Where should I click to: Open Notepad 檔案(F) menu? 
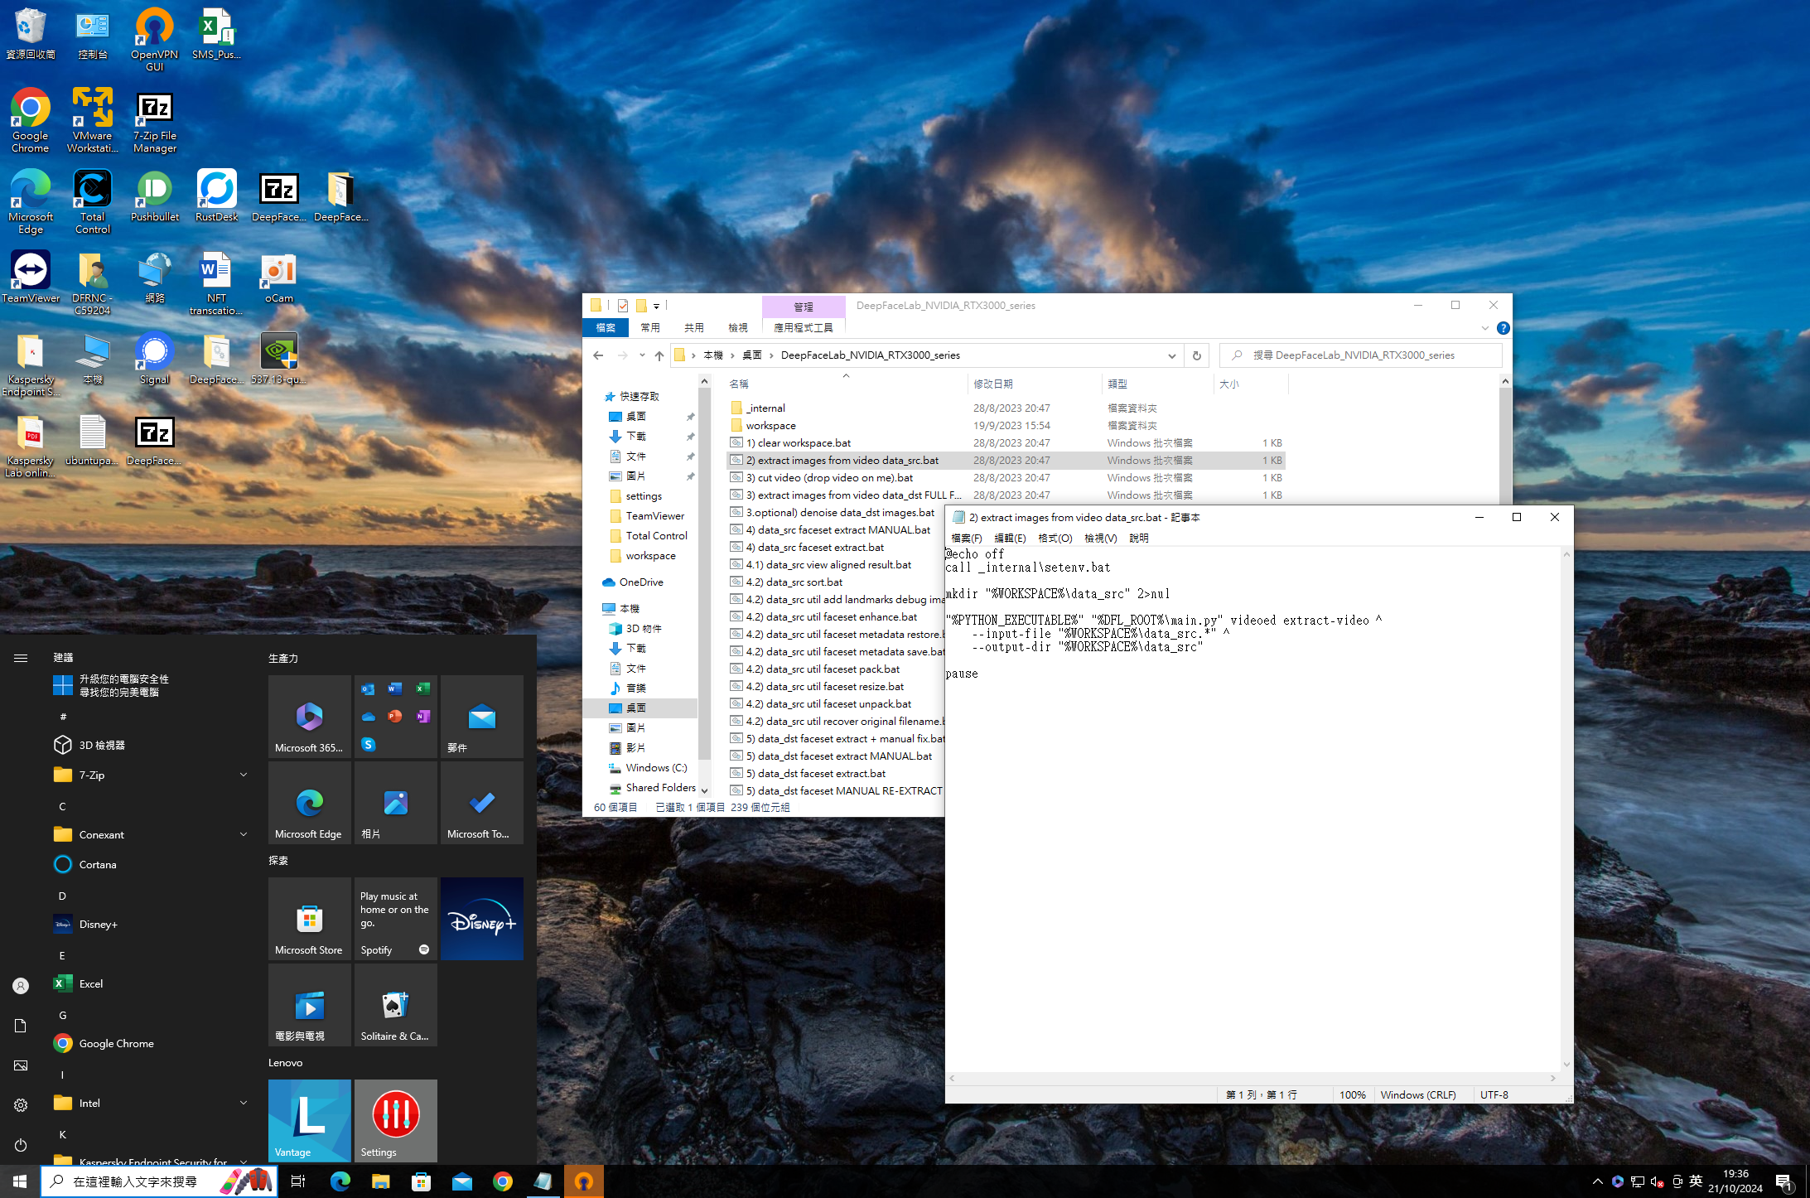pyautogui.click(x=967, y=539)
